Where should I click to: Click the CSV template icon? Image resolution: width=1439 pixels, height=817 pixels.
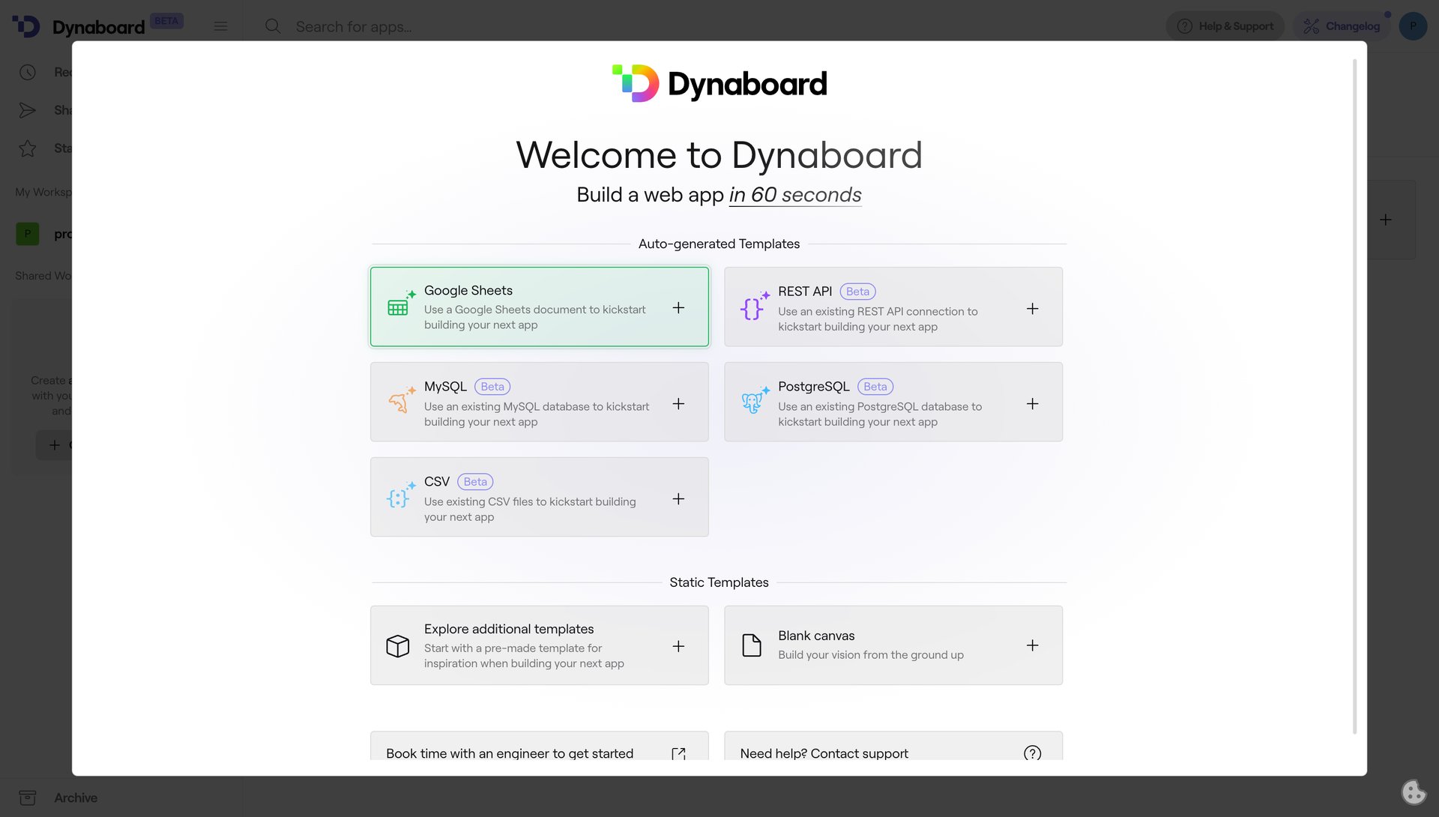398,497
